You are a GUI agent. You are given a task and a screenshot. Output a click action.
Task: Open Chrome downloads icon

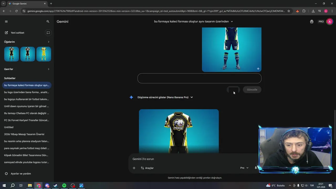pyautogui.click(x=313, y=11)
